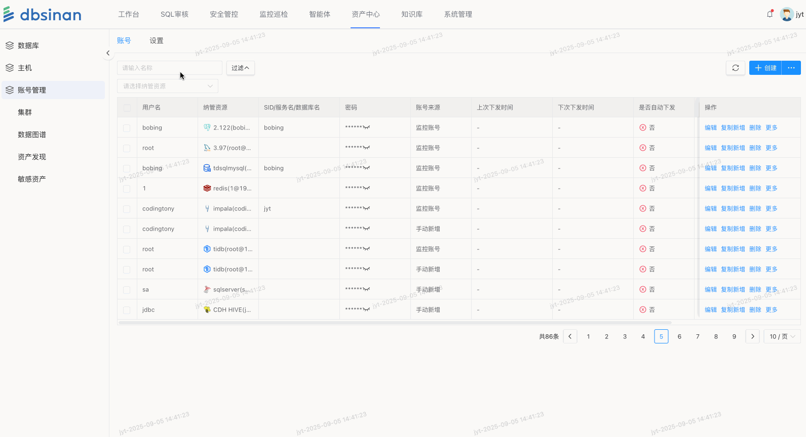Collapse the 过滤 filter expander
Image resolution: width=806 pixels, height=437 pixels.
(240, 68)
